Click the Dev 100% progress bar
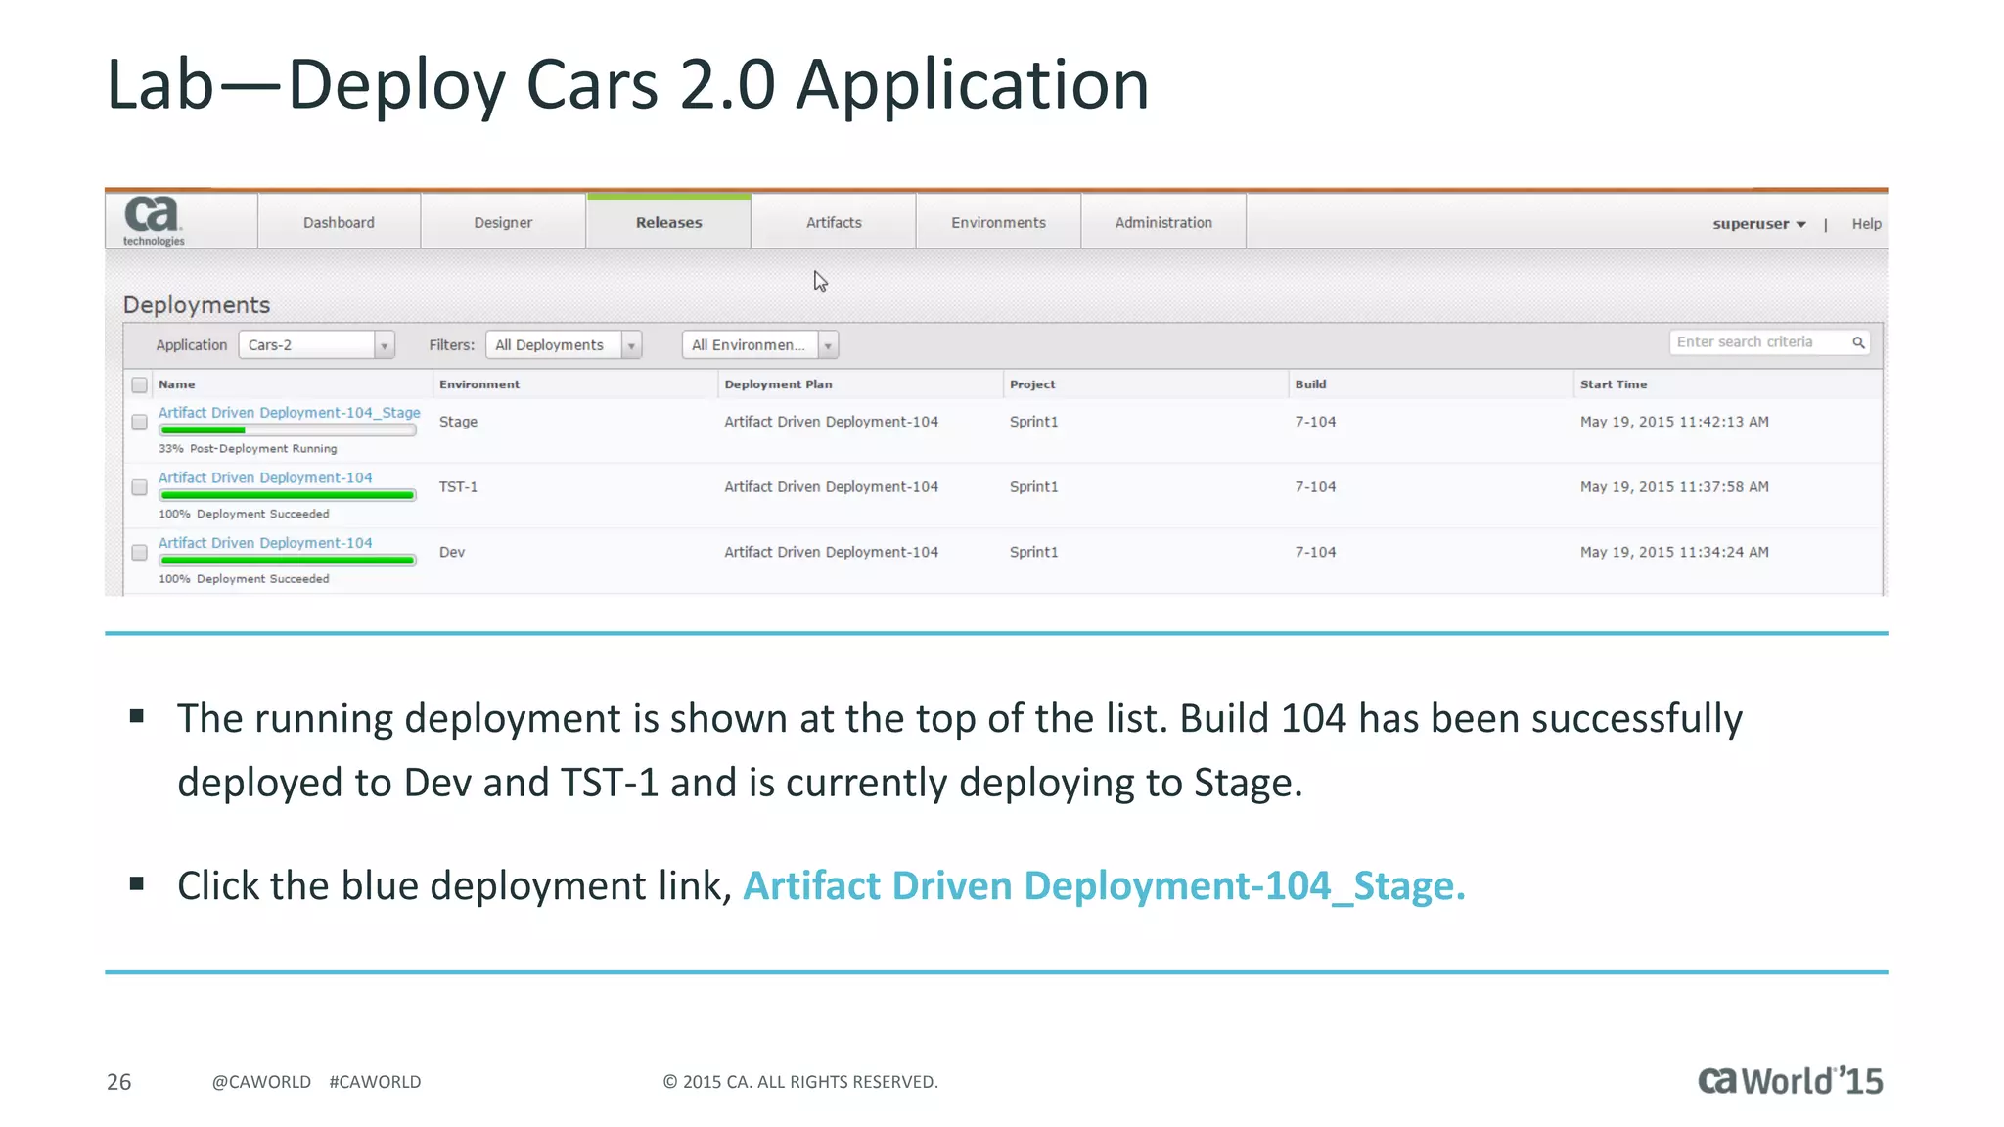2004x1127 pixels. point(288,561)
